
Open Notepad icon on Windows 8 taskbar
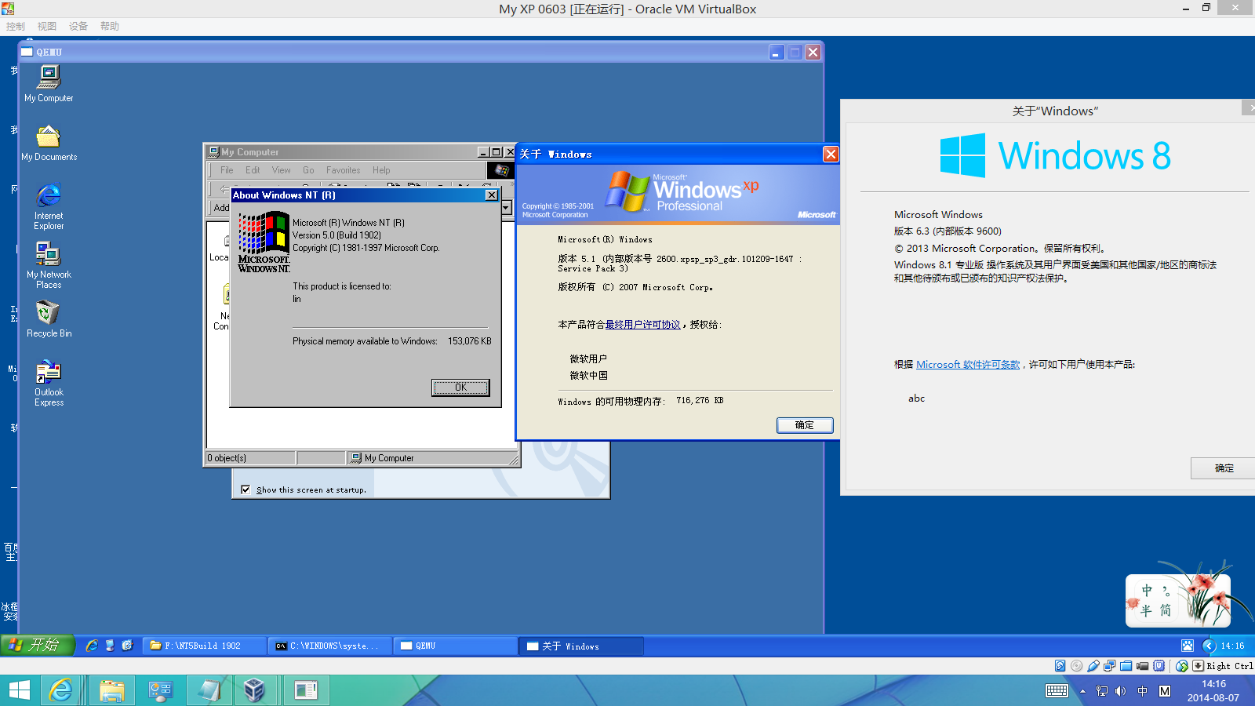tap(209, 690)
